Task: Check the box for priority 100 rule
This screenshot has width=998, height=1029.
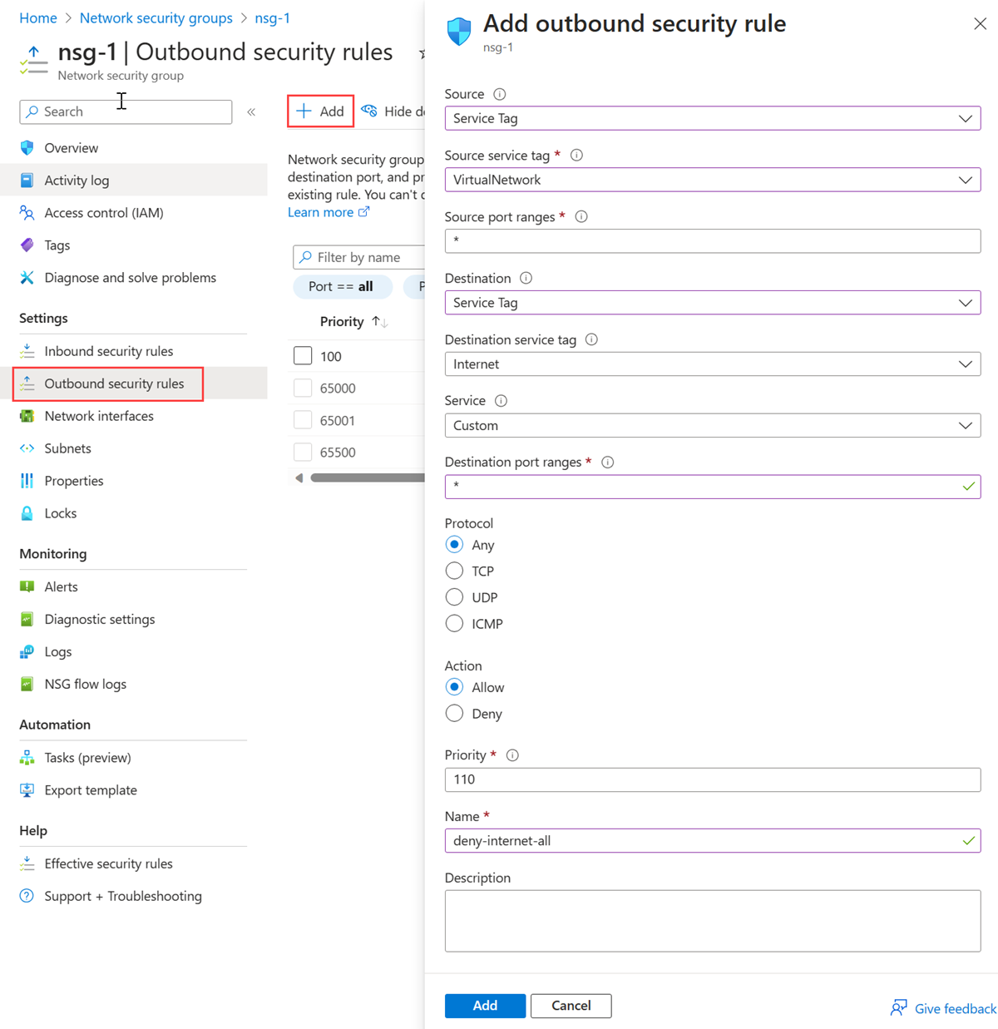Action: [303, 356]
